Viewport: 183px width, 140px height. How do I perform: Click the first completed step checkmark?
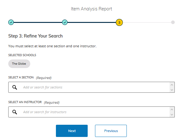click(11, 22)
